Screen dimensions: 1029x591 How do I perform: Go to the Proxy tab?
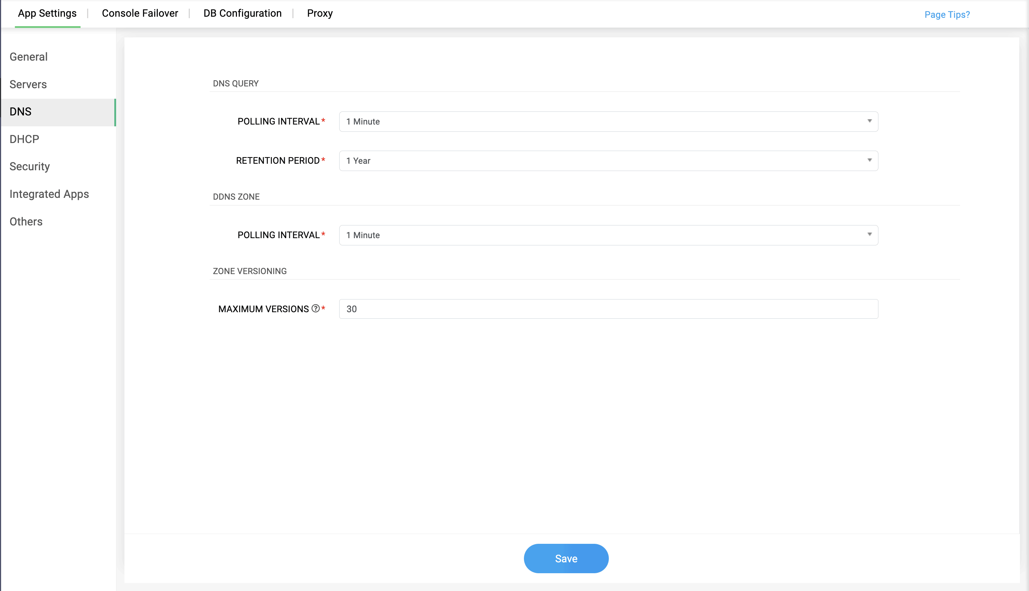click(x=320, y=13)
